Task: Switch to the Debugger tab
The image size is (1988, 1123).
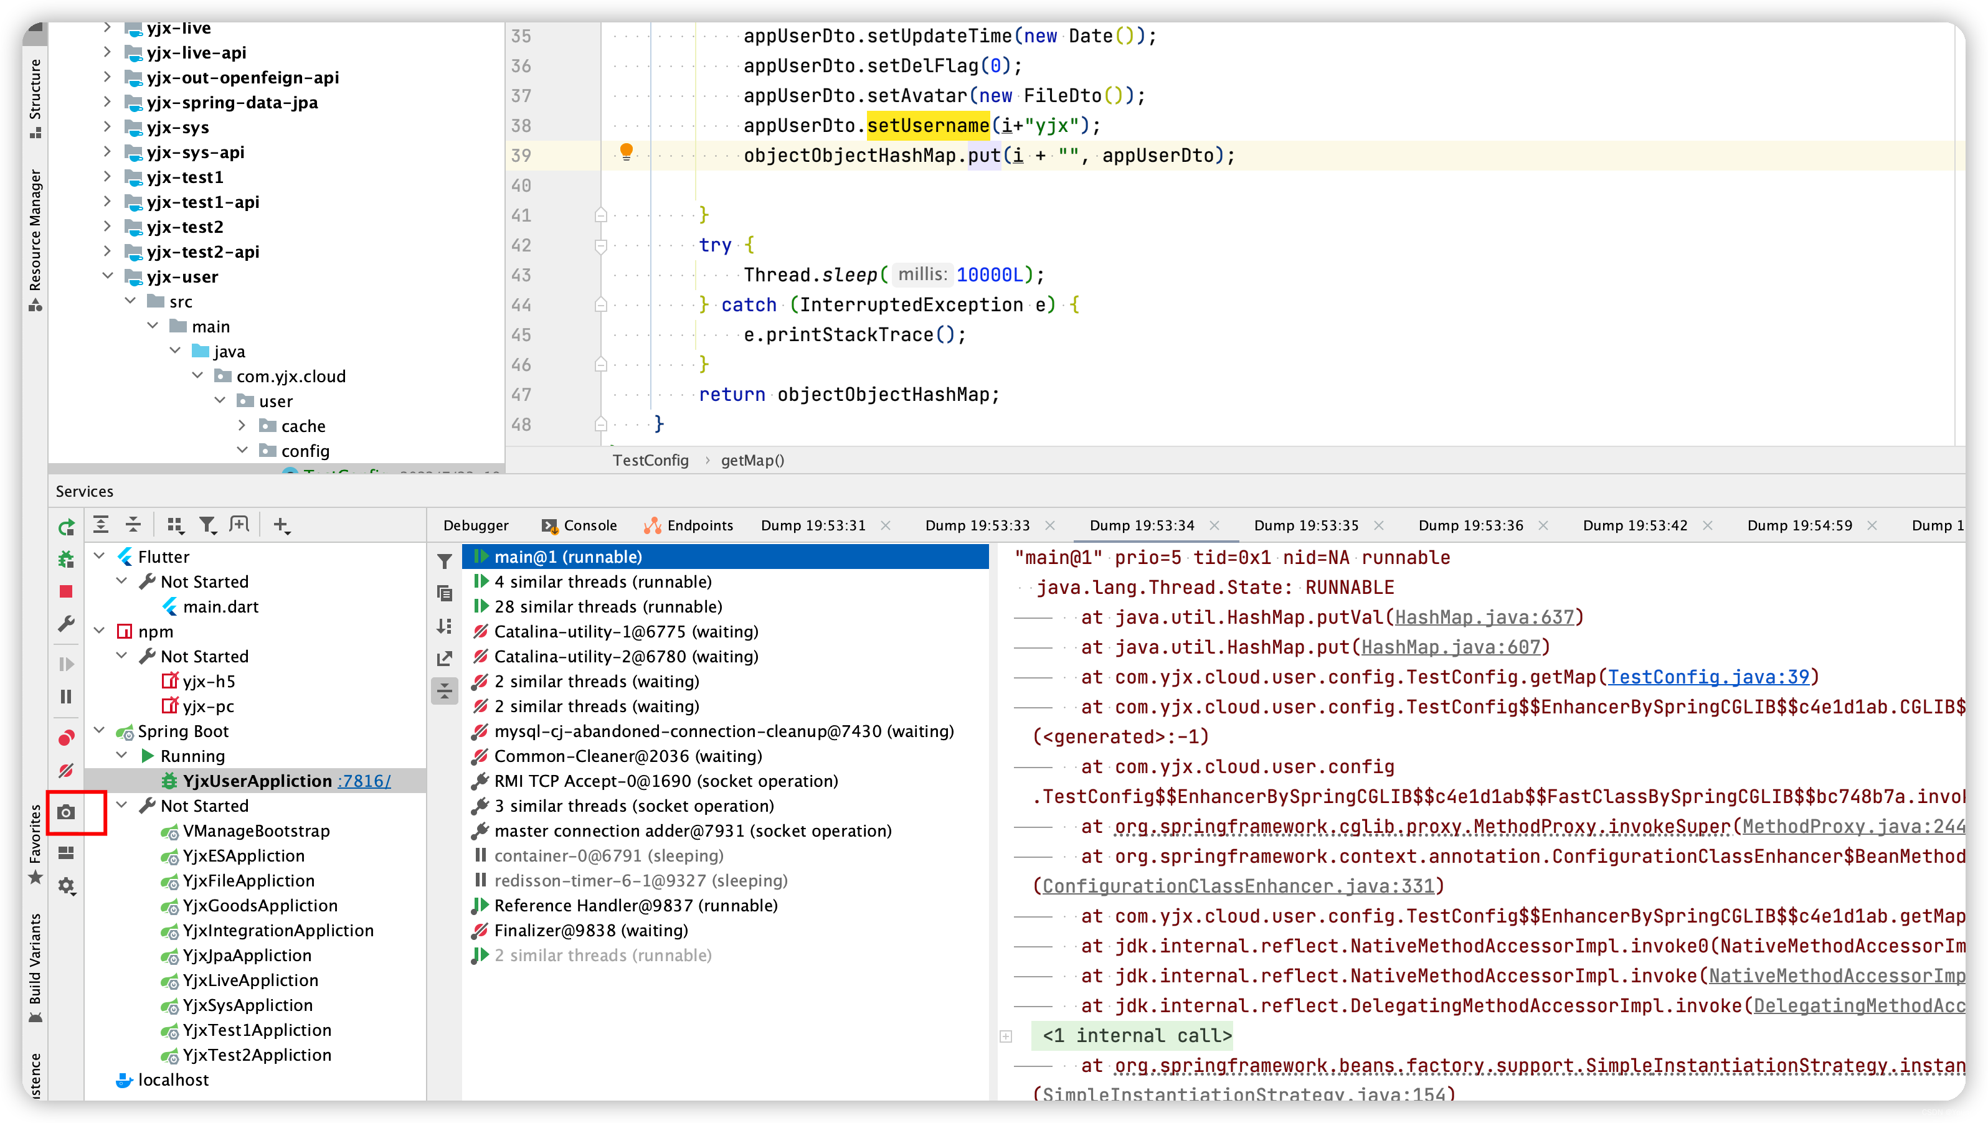Action: [x=475, y=525]
